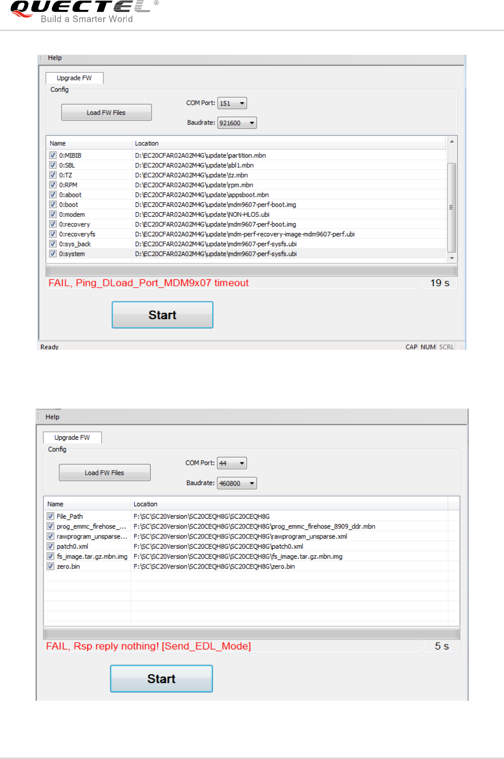
Task: Click Name column header in lower list
Action: (x=87, y=504)
